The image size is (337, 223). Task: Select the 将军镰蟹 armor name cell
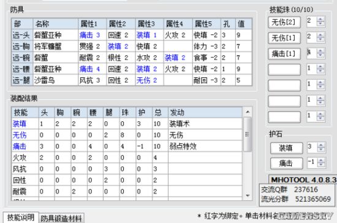click(56, 47)
